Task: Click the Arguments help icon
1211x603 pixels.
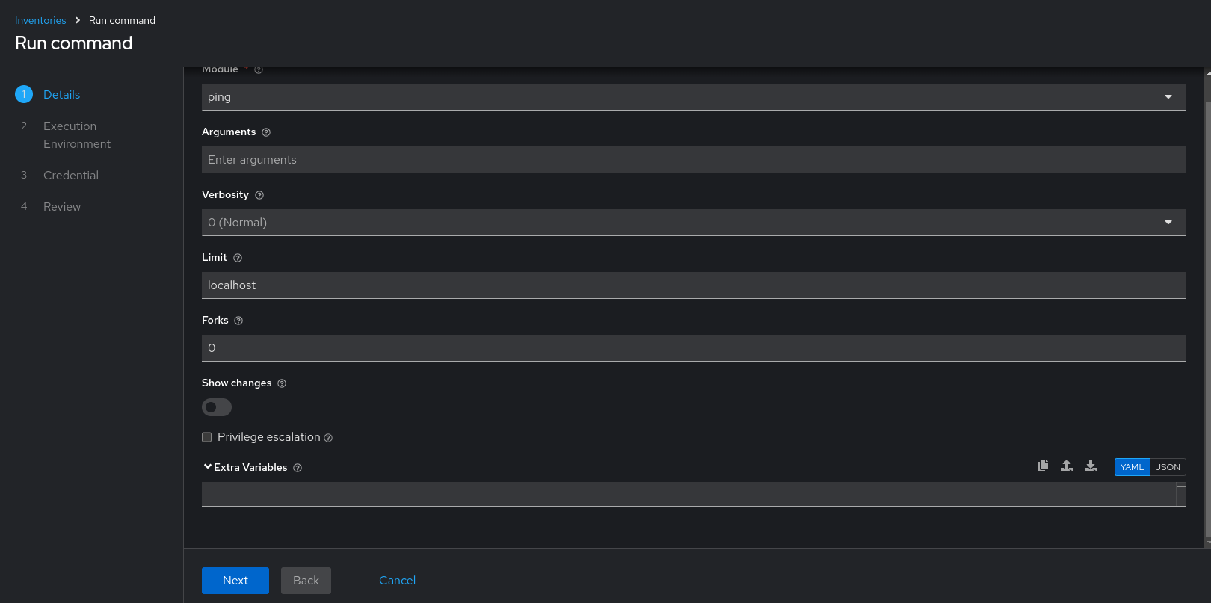Action: pyautogui.click(x=266, y=132)
